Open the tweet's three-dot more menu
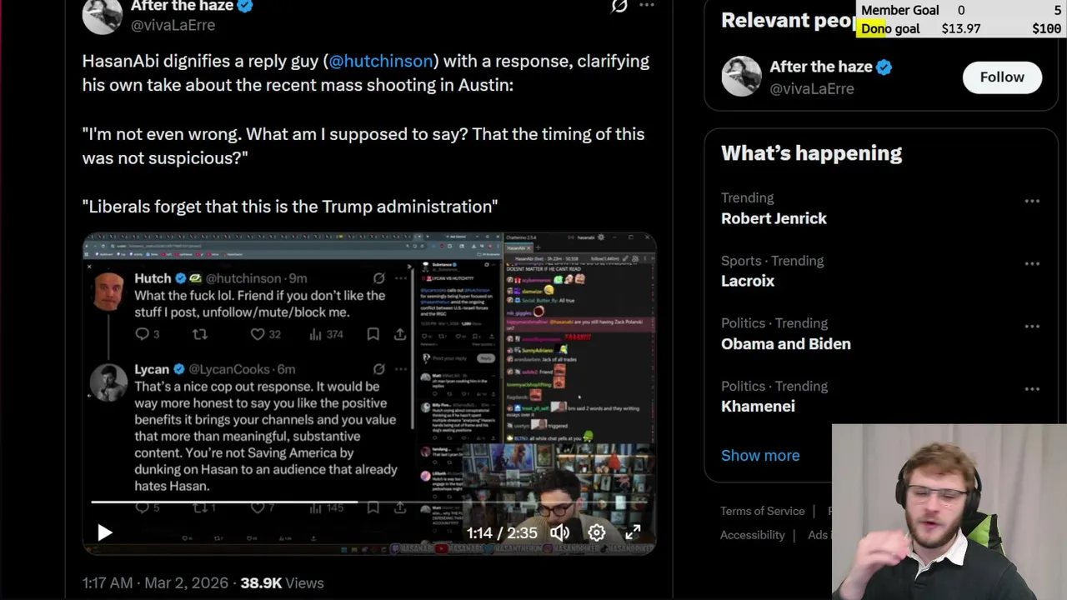Viewport: 1067px width, 600px height. (647, 5)
